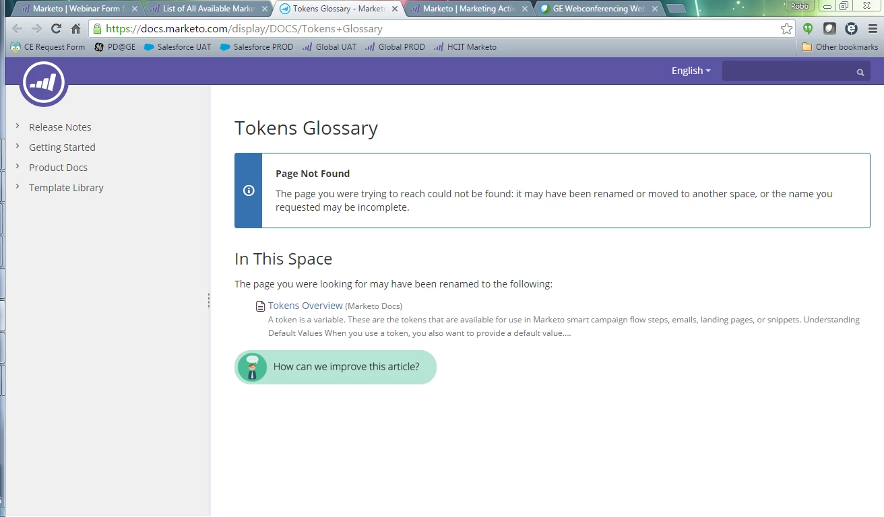884x517 pixels.
Task: Open the Salesforce UAT bookmark
Action: [177, 47]
